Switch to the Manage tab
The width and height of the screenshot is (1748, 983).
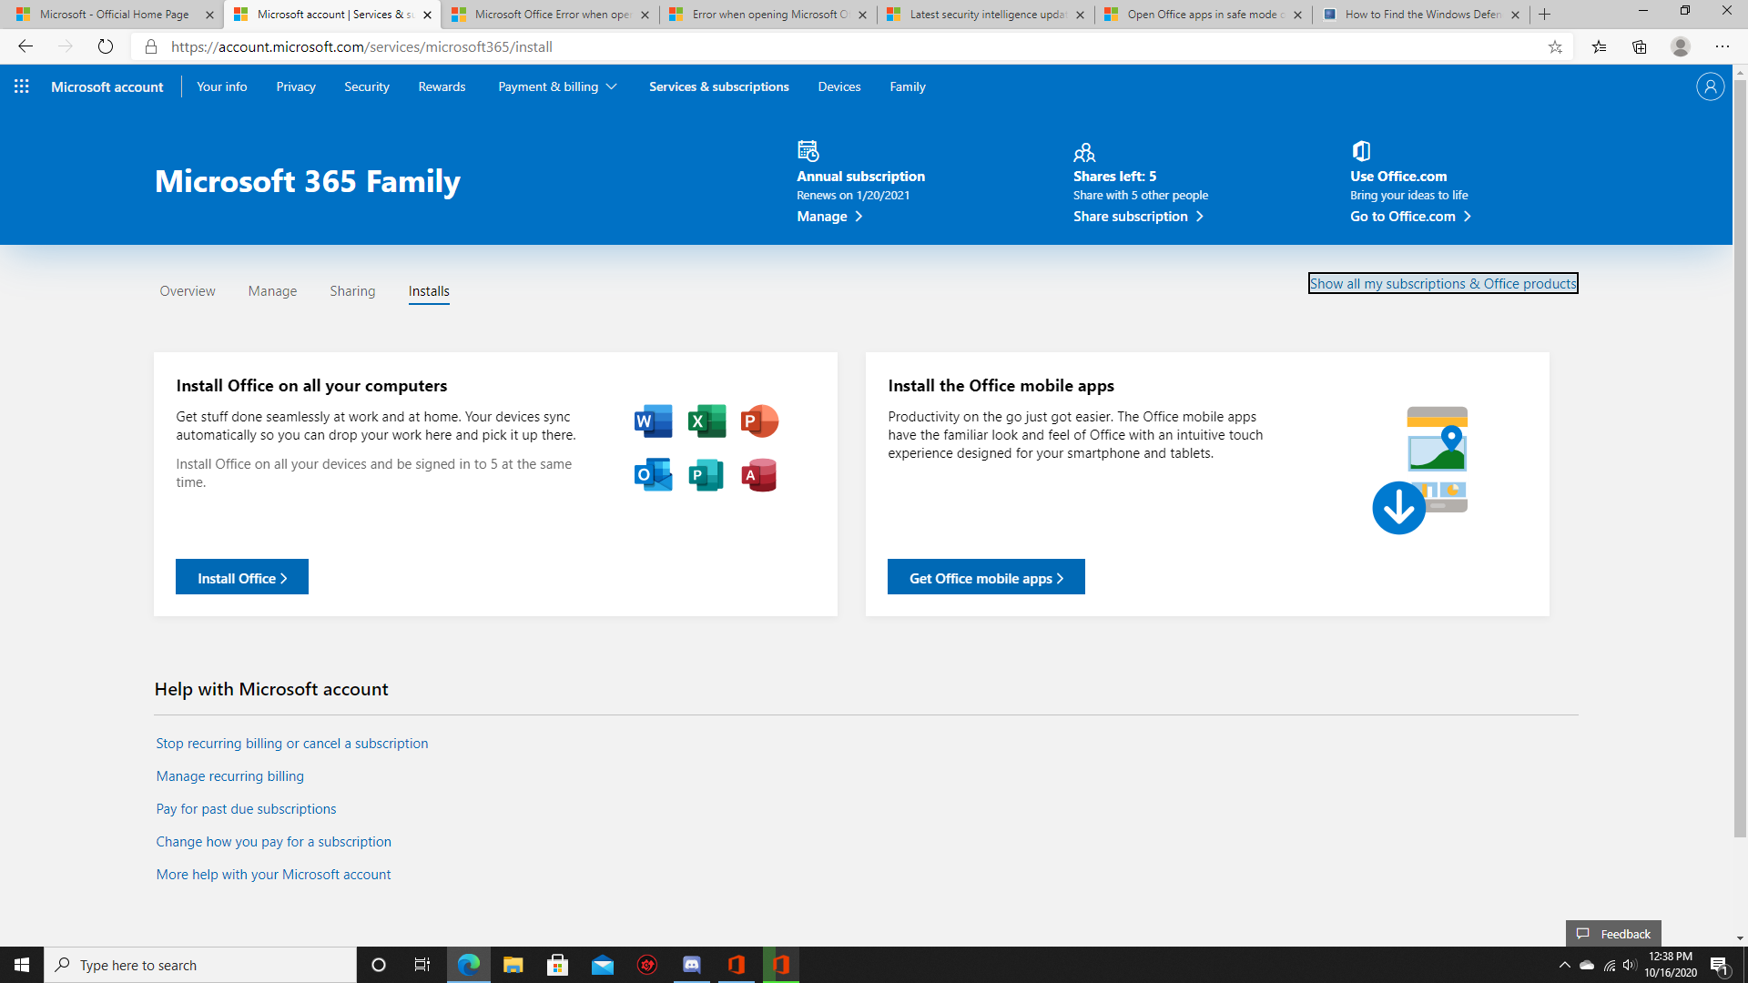(272, 291)
